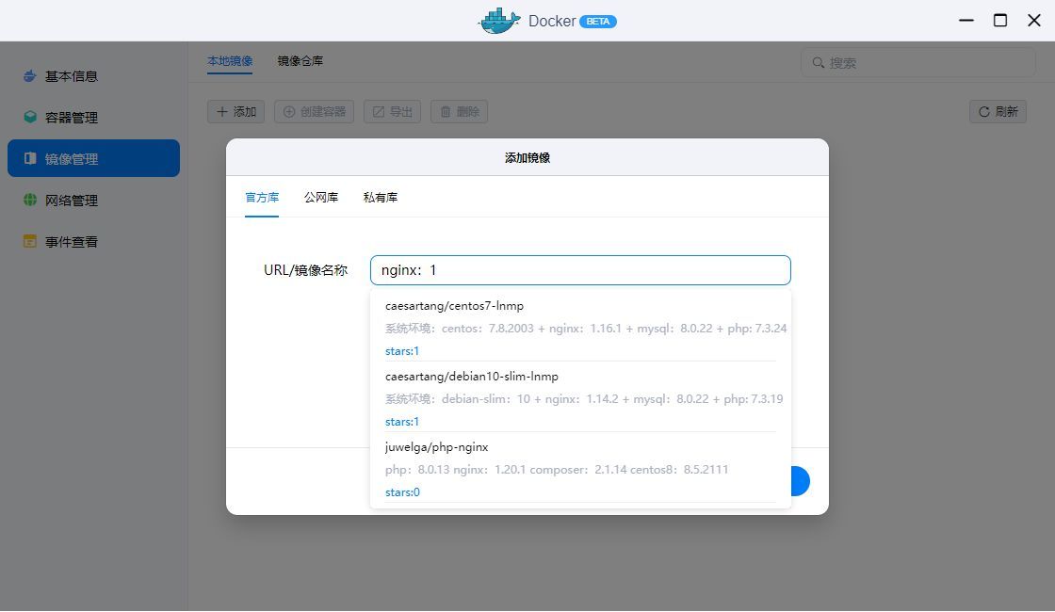Click the Docker whale logo in titlebar
The width and height of the screenshot is (1055, 612).
point(499,20)
